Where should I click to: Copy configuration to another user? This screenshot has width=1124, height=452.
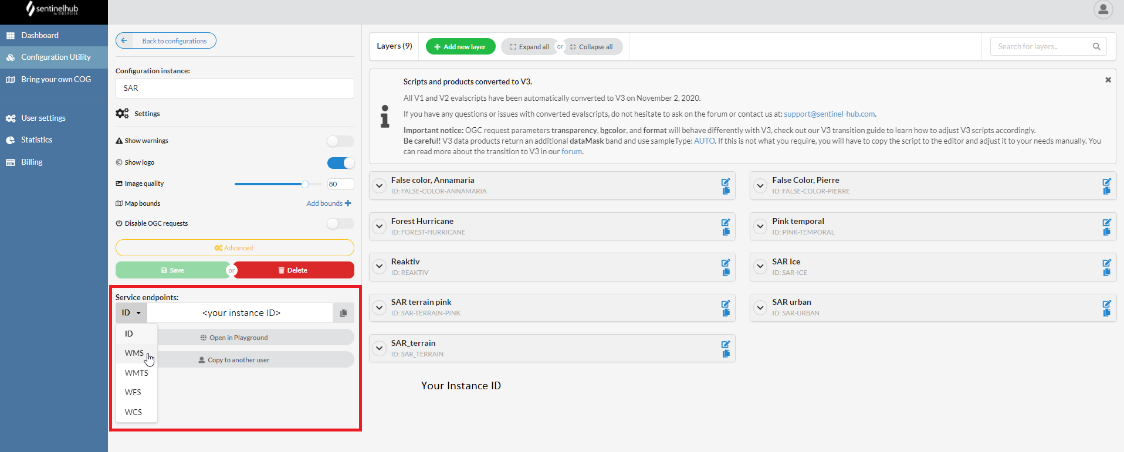coord(235,360)
